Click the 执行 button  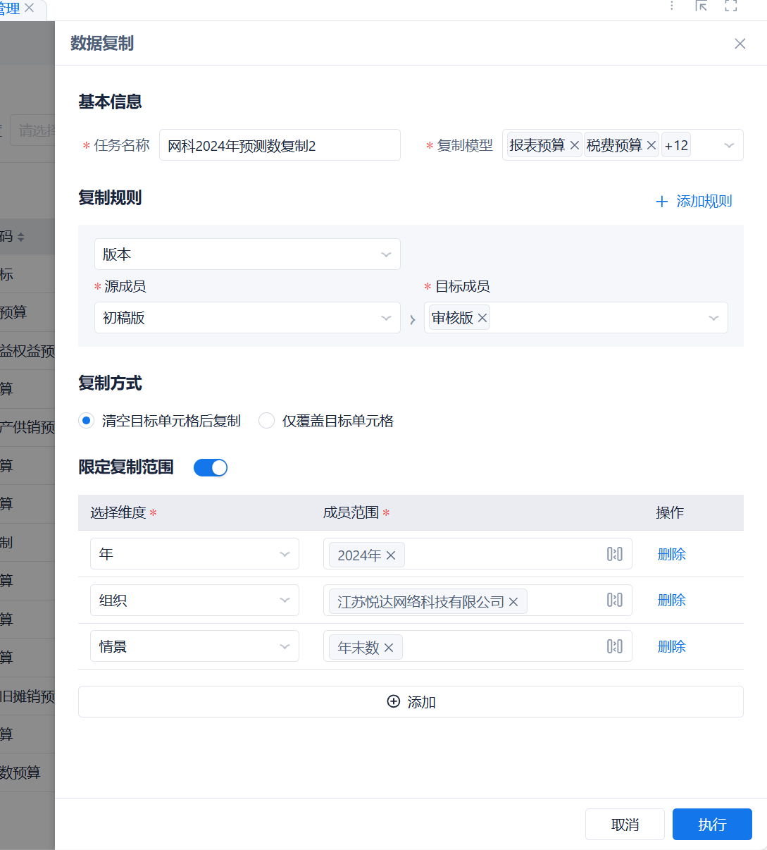[x=712, y=824]
